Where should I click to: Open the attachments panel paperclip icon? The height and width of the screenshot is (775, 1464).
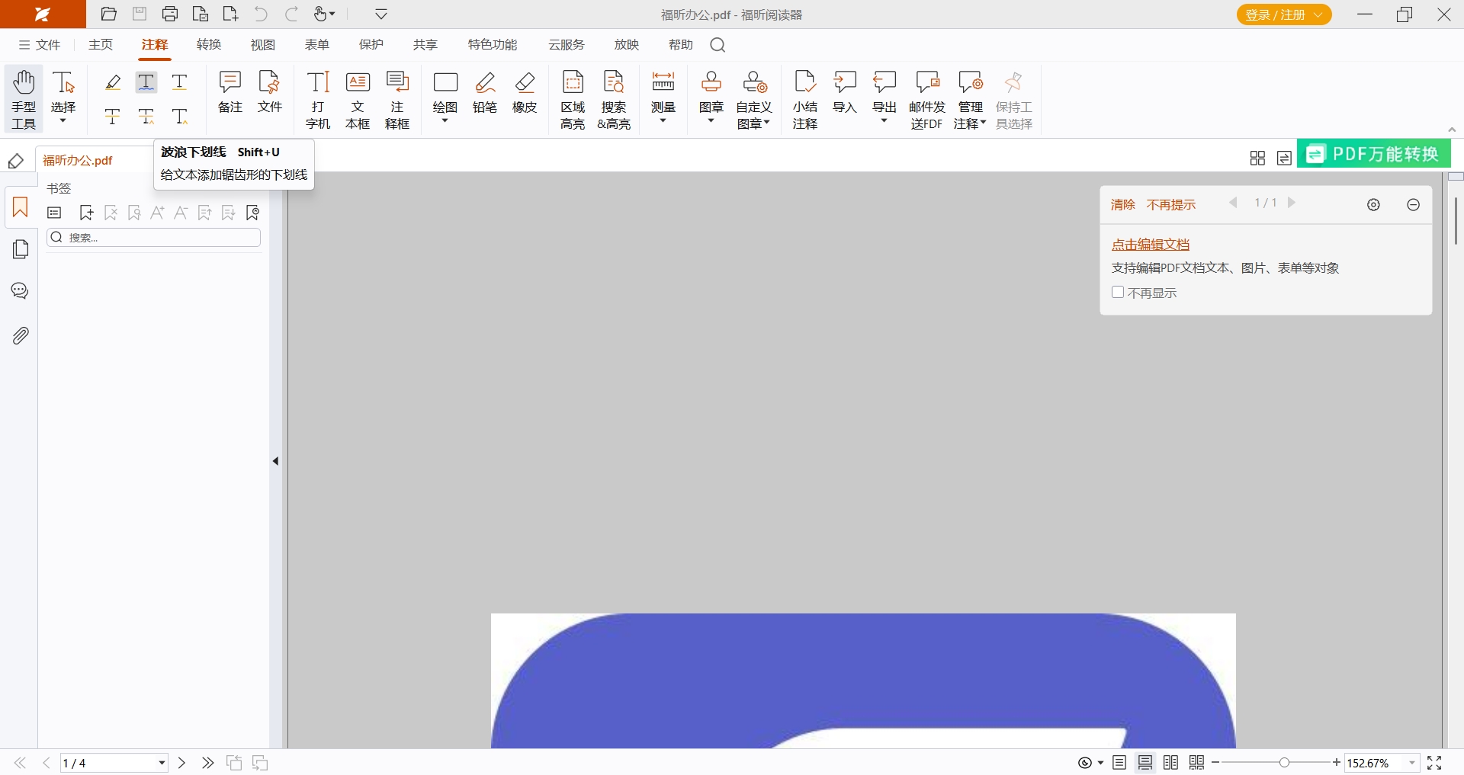(21, 335)
